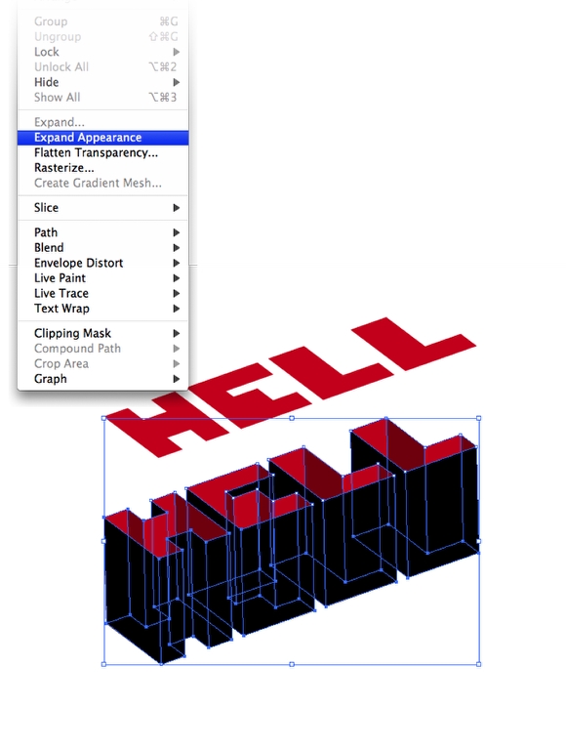566x750 pixels.
Task: Choose Expand Appearance from the menu
Action: click(x=102, y=138)
